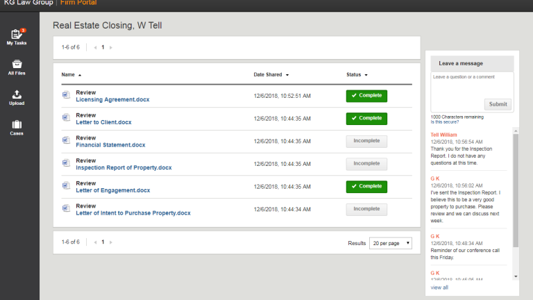Sort by Status column
Viewport: 533px width, 300px height.
point(357,74)
